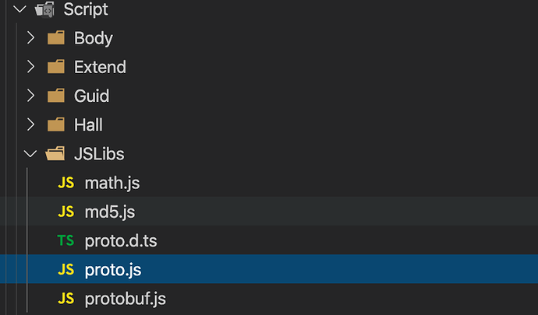Click the Script root folder icon
The height and width of the screenshot is (315, 538).
click(x=44, y=10)
